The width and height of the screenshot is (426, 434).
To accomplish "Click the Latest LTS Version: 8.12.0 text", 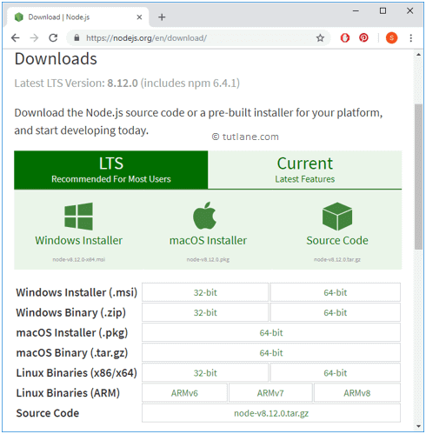I will [76, 83].
